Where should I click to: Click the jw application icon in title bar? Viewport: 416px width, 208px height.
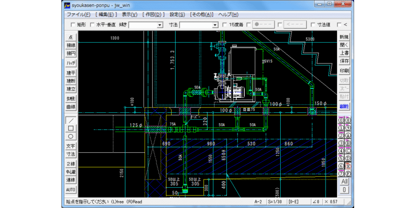[x=68, y=5]
